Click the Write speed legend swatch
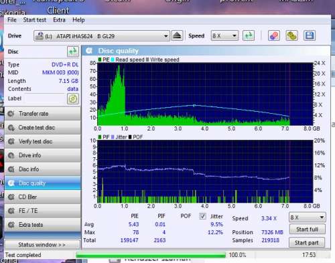 (147, 60)
